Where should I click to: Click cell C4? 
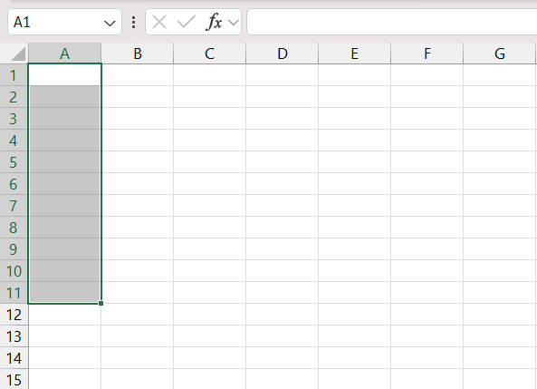click(209, 141)
